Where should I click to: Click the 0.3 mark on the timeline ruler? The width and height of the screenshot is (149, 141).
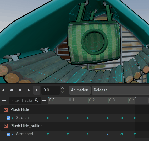pos(112,100)
